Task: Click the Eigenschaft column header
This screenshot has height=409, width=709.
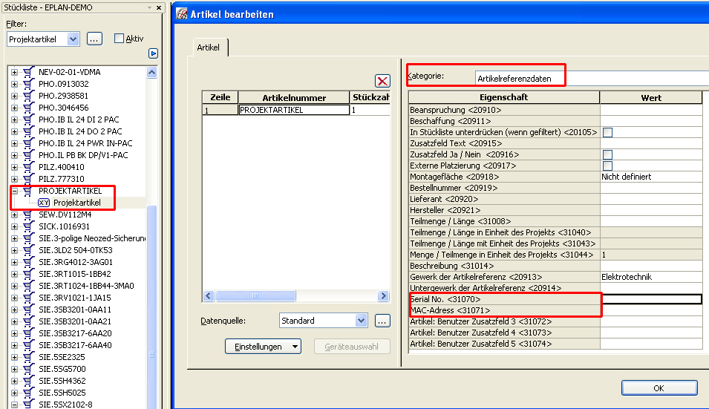Action: (x=503, y=97)
